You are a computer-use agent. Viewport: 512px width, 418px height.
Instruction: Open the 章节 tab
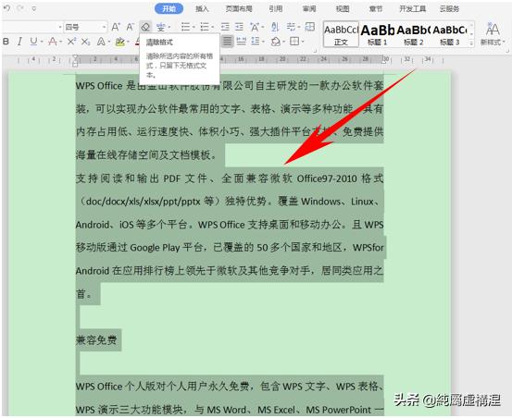coord(376,9)
